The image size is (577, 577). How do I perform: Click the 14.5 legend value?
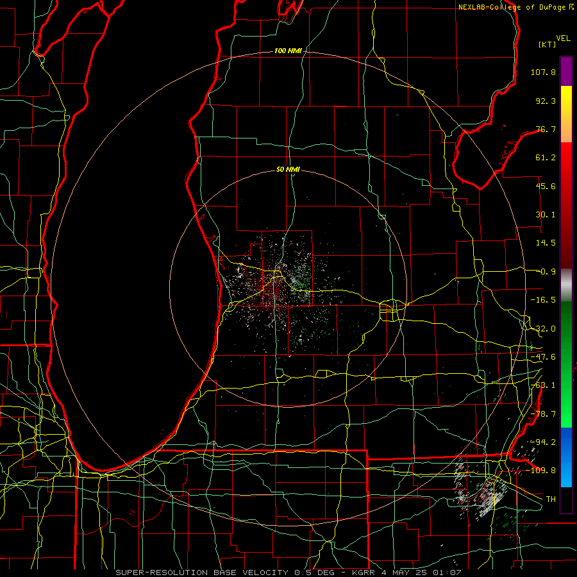click(x=546, y=243)
